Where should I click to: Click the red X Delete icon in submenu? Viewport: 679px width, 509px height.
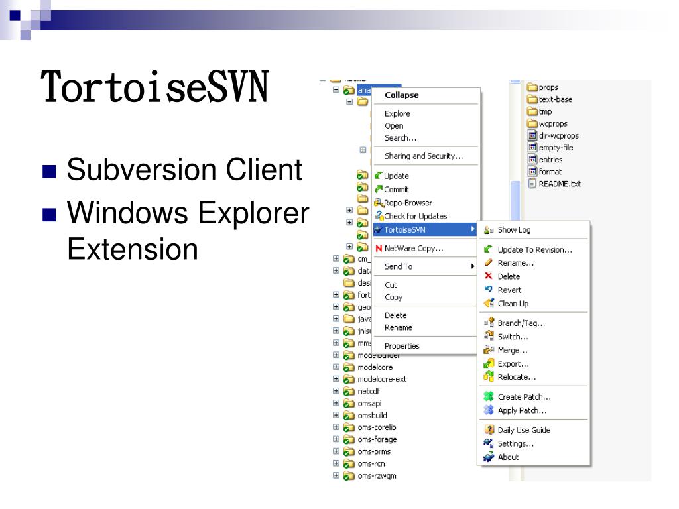489,276
